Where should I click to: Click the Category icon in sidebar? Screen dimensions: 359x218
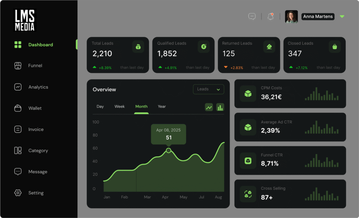(18, 150)
